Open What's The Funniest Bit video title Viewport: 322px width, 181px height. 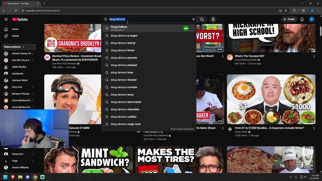click(x=250, y=56)
